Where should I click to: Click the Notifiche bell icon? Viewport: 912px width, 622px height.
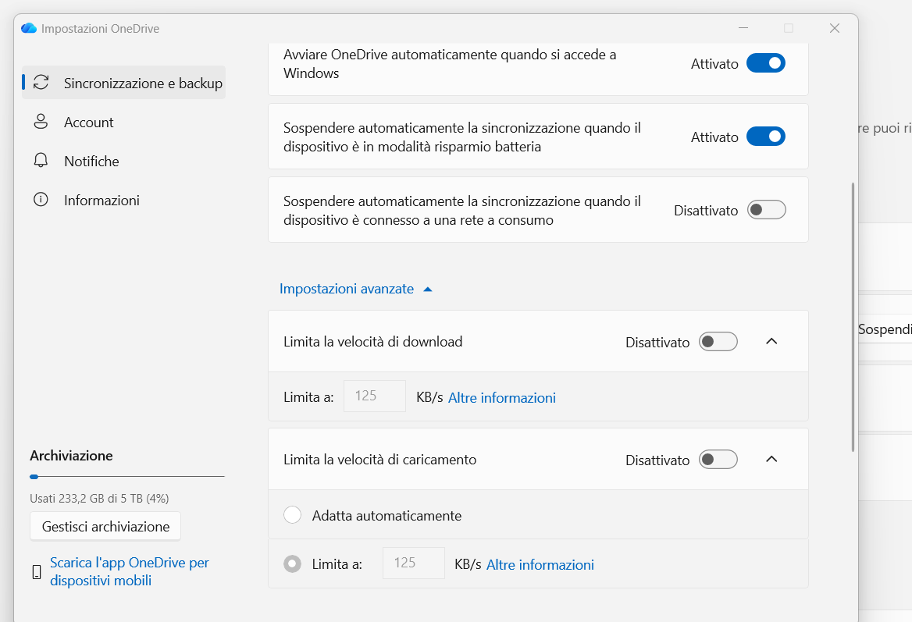41,161
